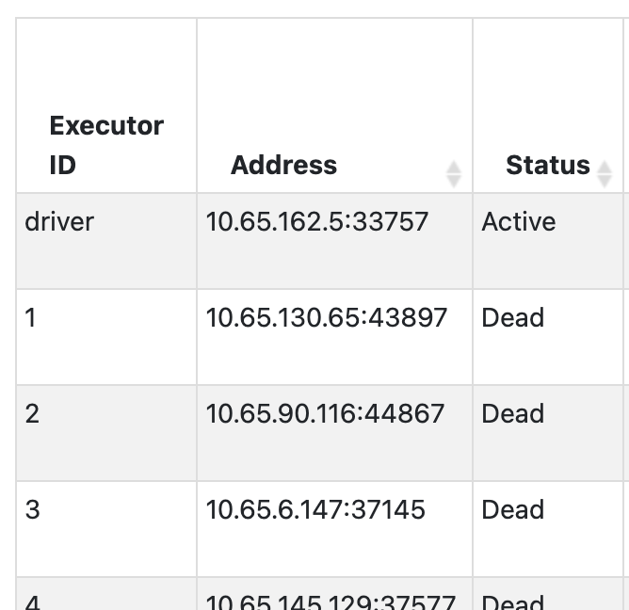Select executor ID 3 cell
Viewport: 629px width, 610px height.
pos(32,510)
